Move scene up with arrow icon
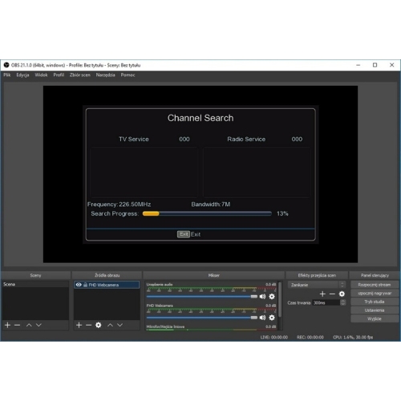Image resolution: width=401 pixels, height=401 pixels. pyautogui.click(x=29, y=325)
